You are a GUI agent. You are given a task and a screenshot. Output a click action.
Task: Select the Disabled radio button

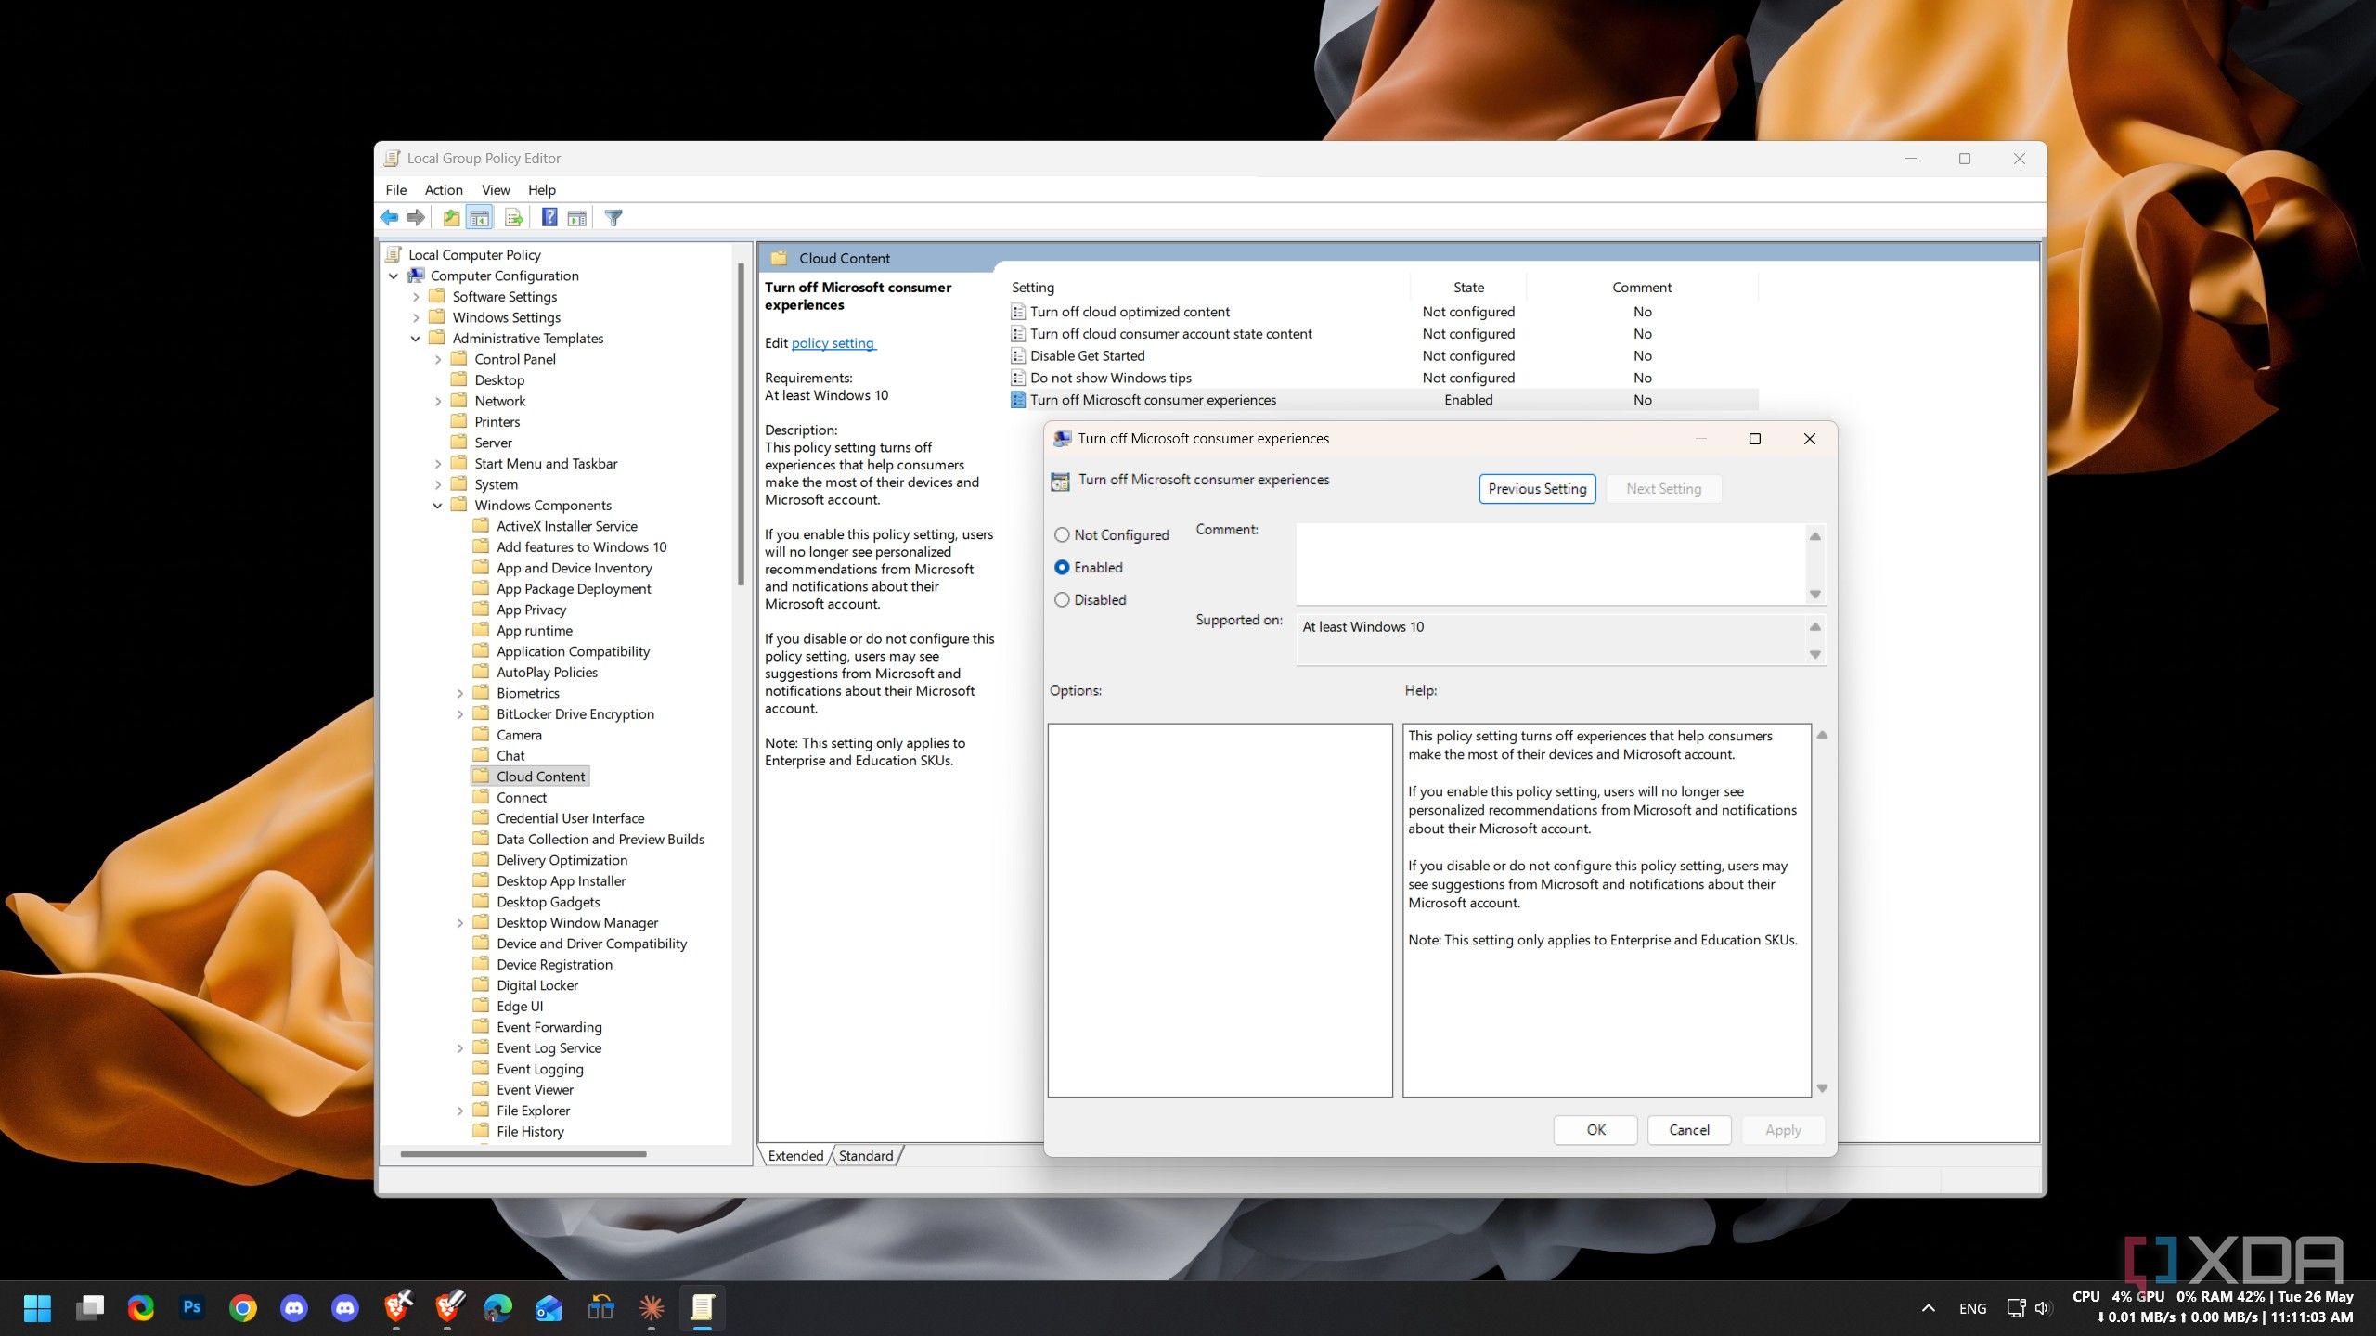pyautogui.click(x=1062, y=599)
